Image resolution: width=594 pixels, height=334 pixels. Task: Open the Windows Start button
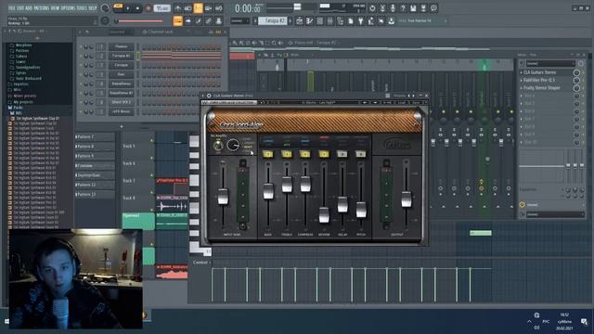6,322
